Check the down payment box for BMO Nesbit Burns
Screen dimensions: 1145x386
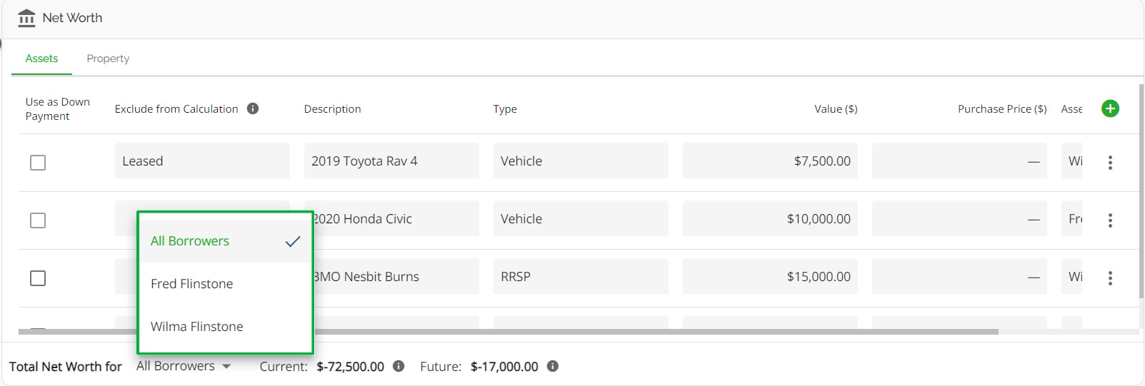pyautogui.click(x=38, y=278)
